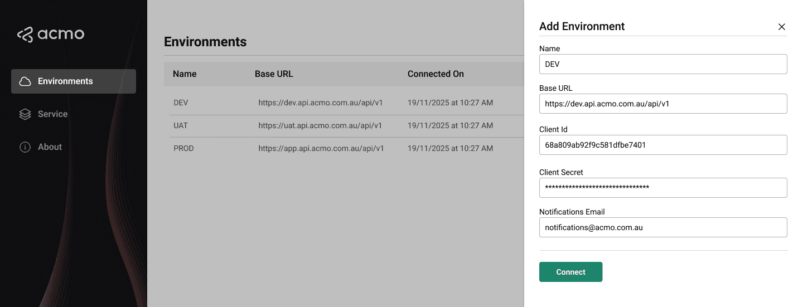Close the Add Environment panel

coord(782,27)
